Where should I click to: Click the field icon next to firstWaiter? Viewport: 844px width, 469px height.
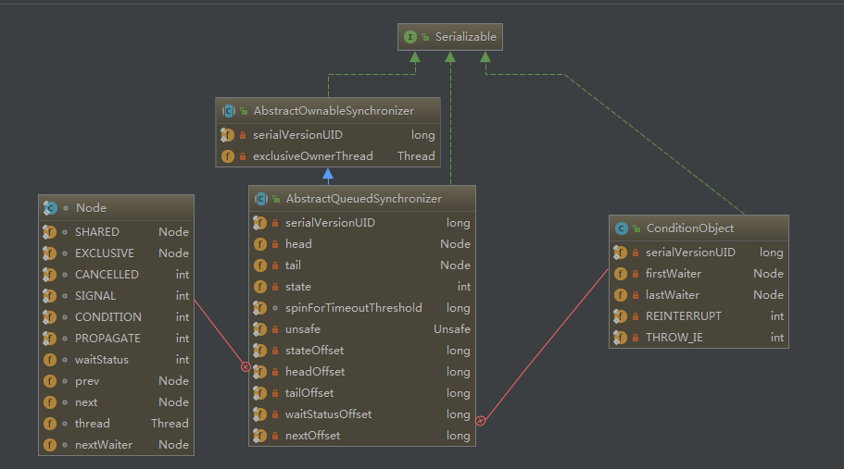(x=621, y=274)
